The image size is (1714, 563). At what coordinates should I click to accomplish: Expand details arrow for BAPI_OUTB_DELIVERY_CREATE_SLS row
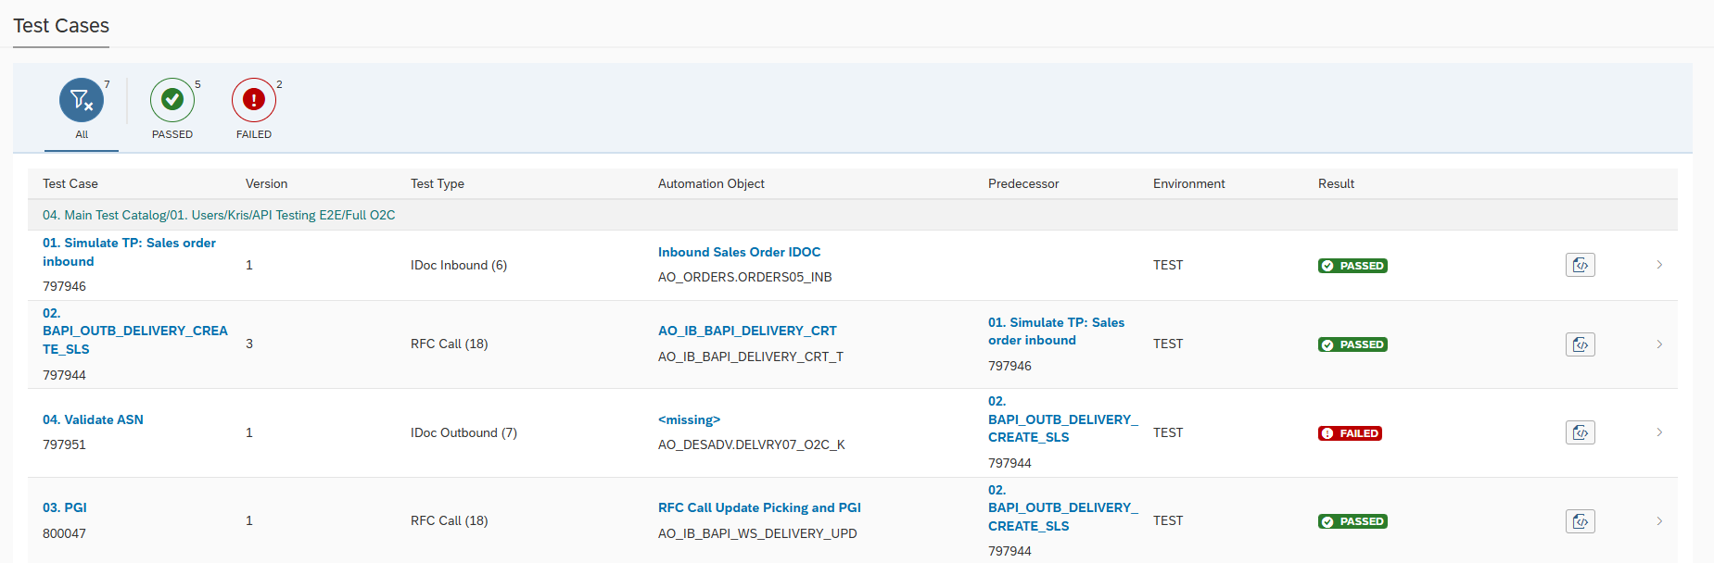1659,344
